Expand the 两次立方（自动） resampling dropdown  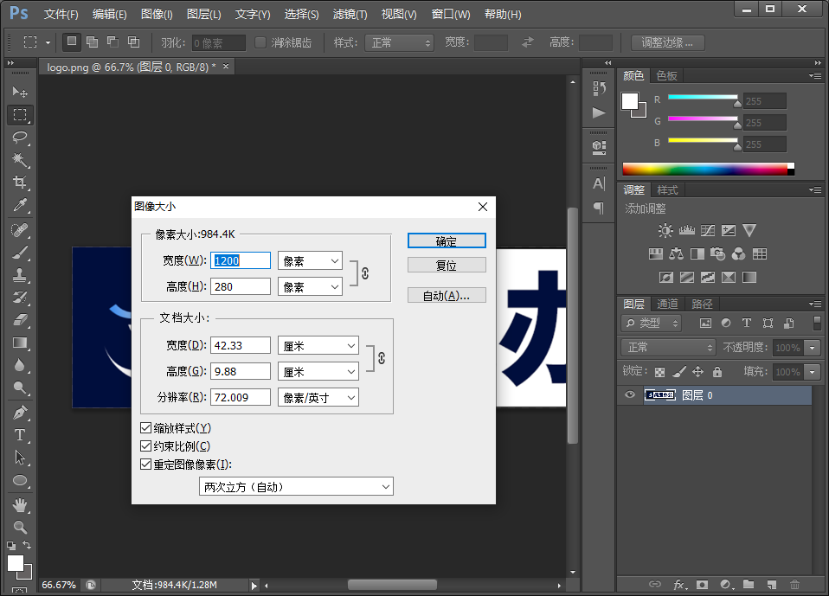point(296,487)
